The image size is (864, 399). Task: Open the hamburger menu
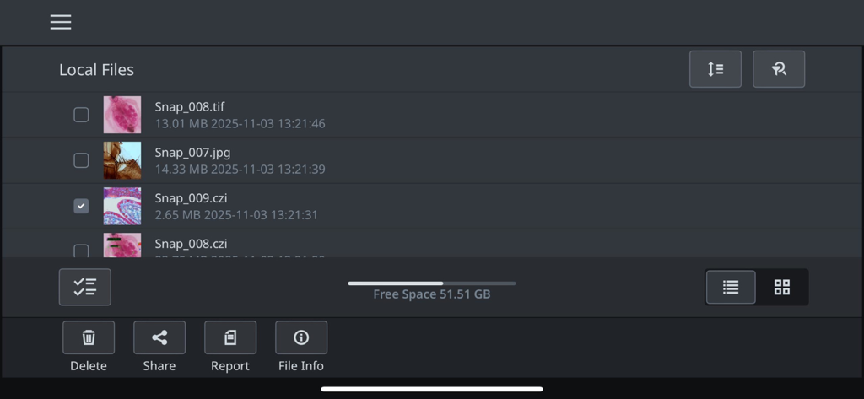[x=61, y=23]
